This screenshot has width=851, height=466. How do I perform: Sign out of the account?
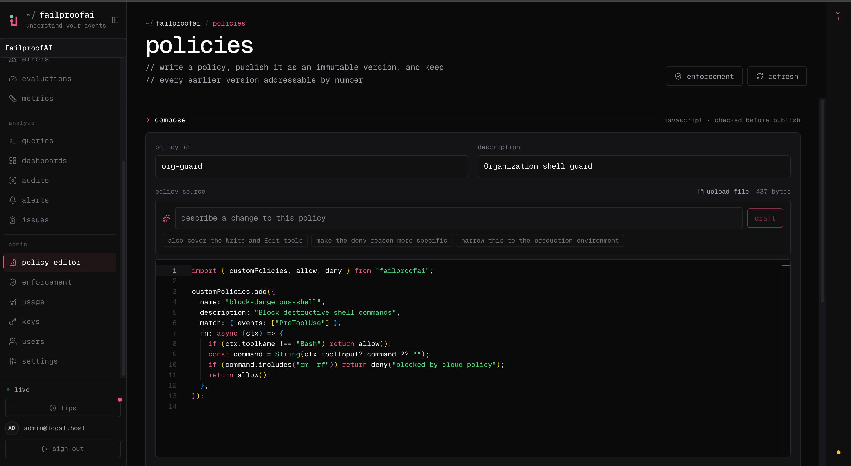pyautogui.click(x=63, y=449)
